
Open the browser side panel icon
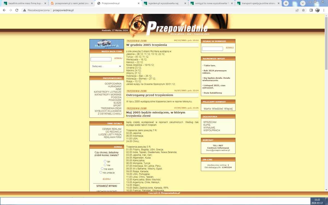(311, 10)
